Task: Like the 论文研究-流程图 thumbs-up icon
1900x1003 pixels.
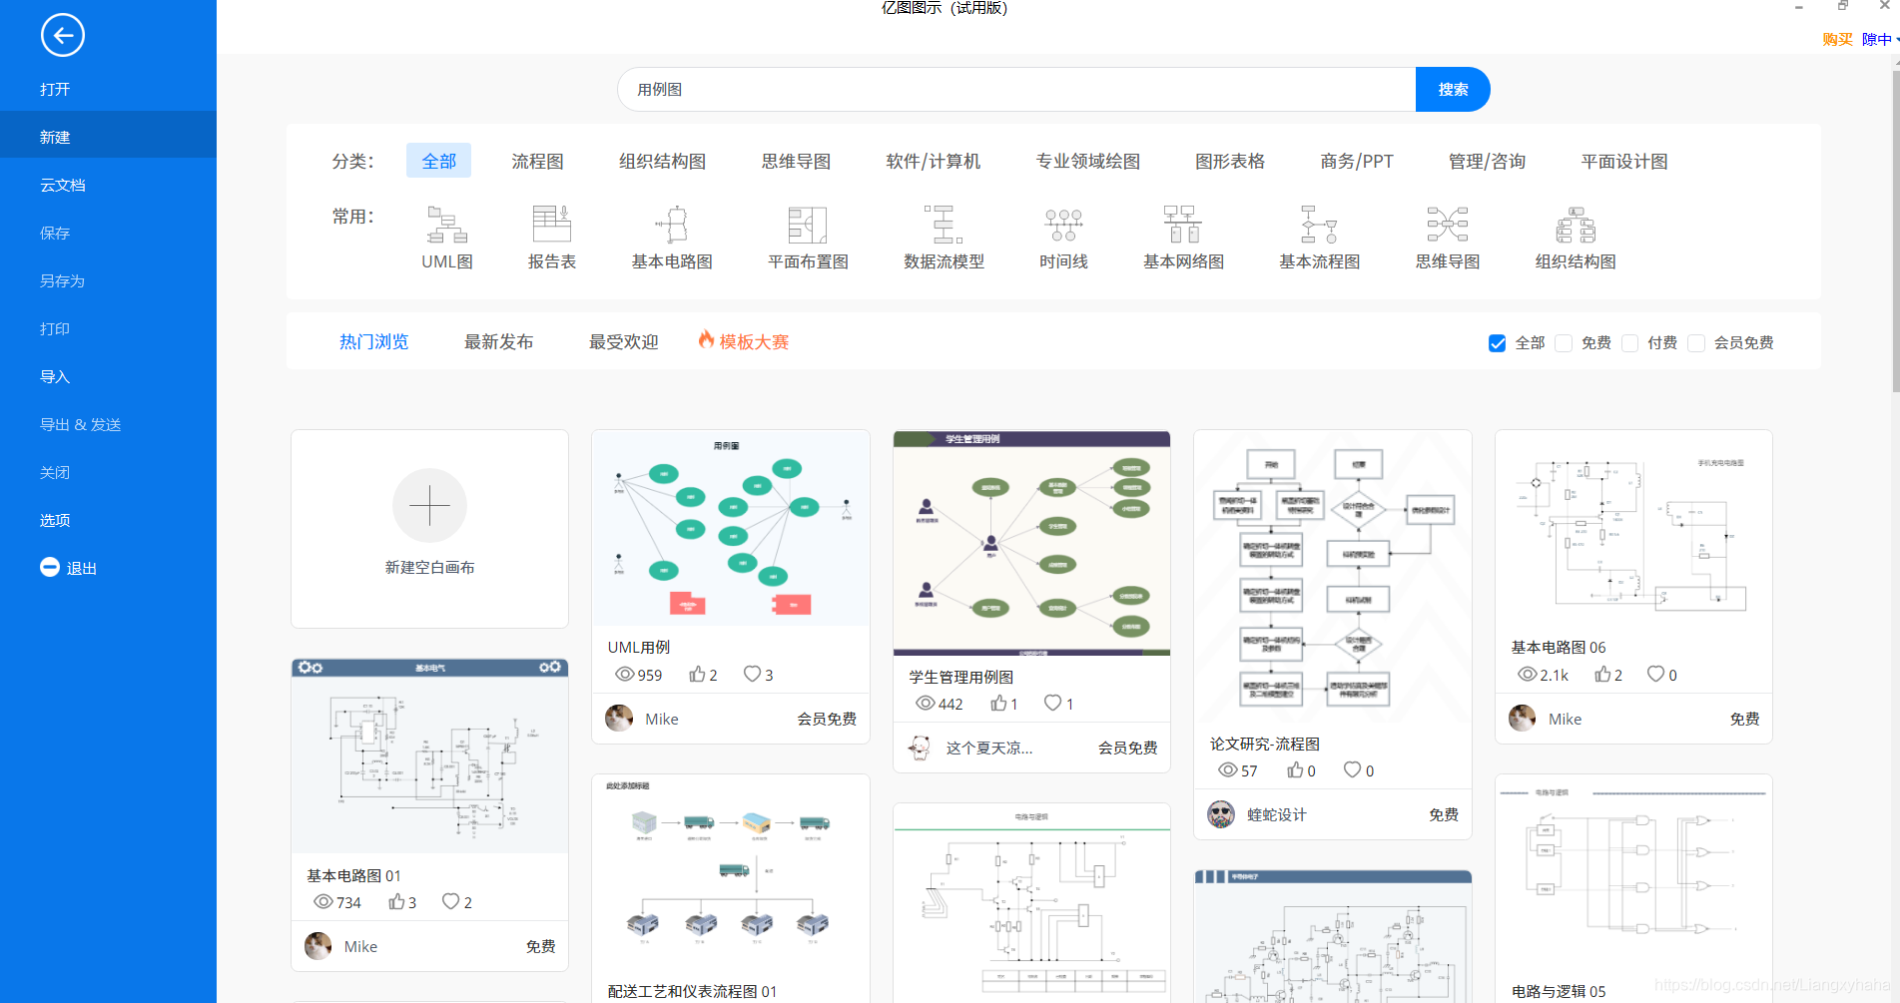Action: (1295, 770)
